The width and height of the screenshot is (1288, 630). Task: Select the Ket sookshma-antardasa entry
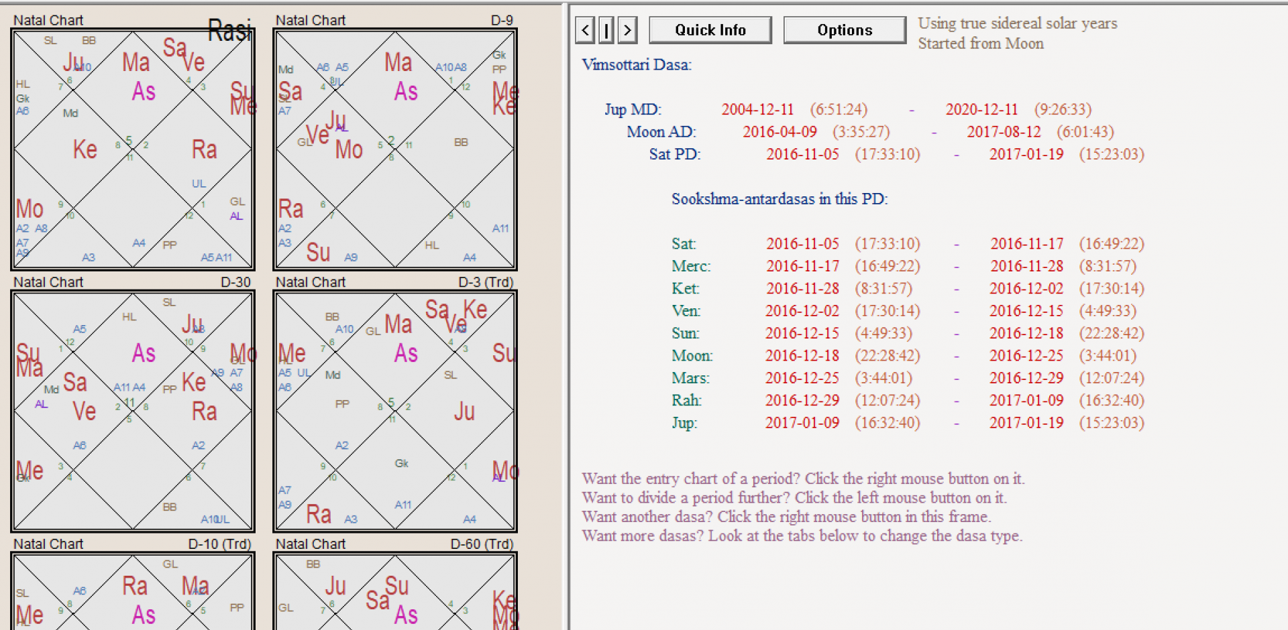[685, 289]
